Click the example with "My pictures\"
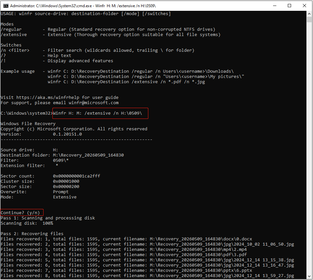This screenshot has height=280, width=313. coord(146,77)
